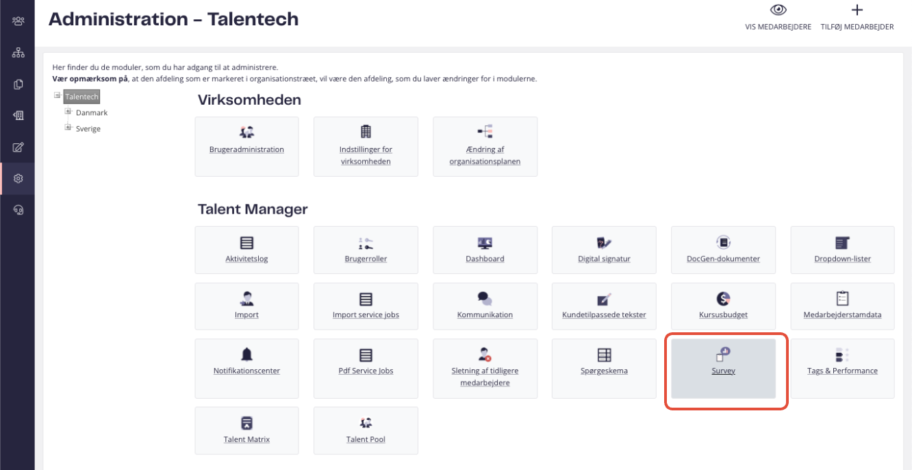912x470 pixels.
Task: Open the Kursusbudget dollar icon
Action: tap(723, 299)
